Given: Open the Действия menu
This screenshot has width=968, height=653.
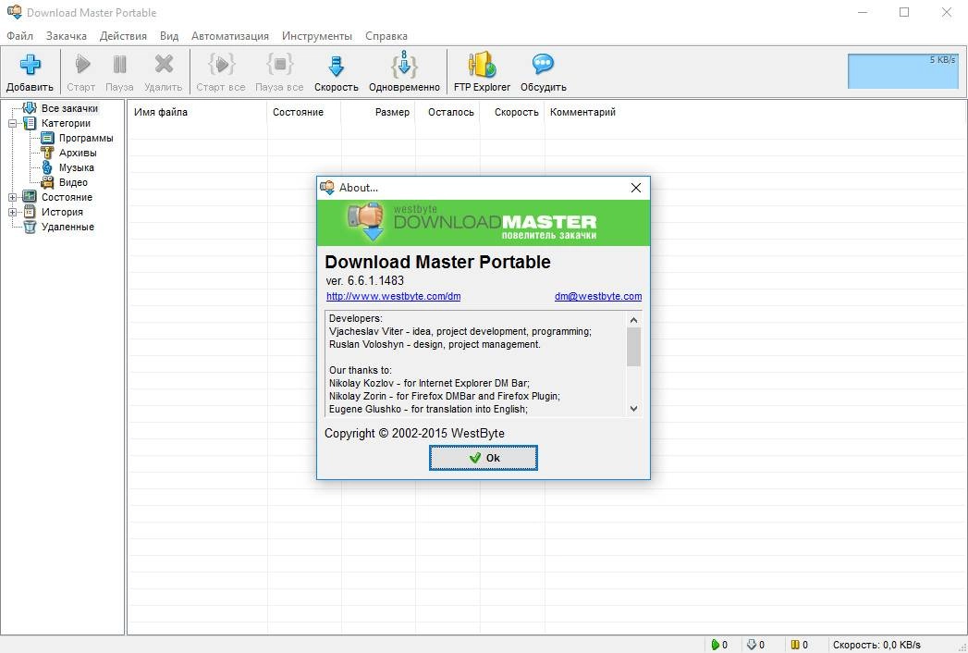Looking at the screenshot, I should pyautogui.click(x=123, y=36).
